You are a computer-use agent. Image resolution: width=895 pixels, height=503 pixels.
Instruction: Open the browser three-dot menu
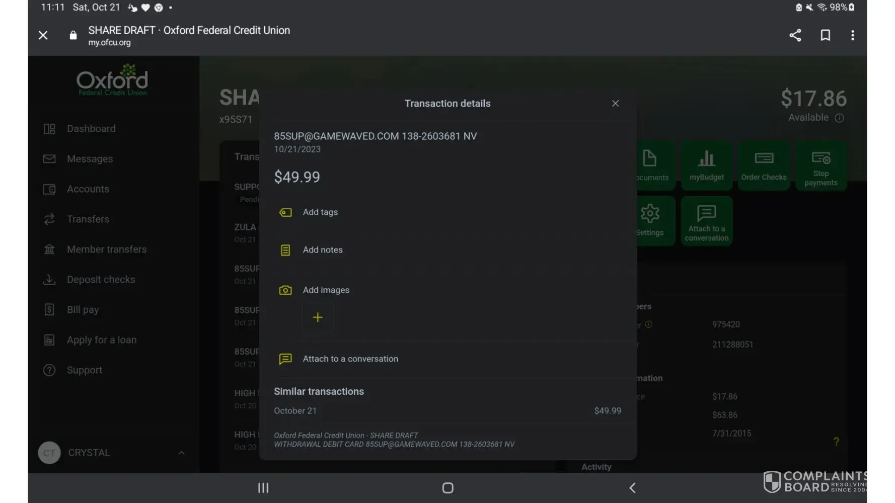click(852, 35)
